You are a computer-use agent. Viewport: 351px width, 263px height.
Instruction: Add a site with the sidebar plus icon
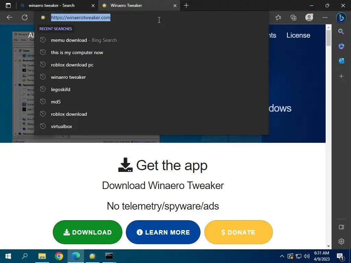point(341,76)
